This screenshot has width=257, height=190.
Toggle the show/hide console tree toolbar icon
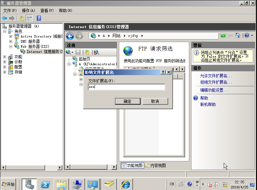tap(29, 18)
